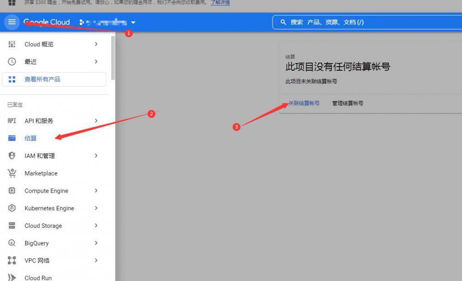462x281 pixels.
Task: Click the 了解详情 link in banner
Action: point(220,3)
